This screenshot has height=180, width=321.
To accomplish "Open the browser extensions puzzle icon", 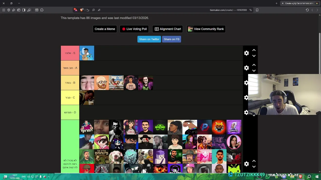I will point(42,10).
